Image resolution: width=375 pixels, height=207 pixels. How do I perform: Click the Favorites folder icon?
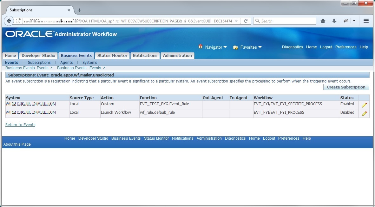[x=236, y=47]
